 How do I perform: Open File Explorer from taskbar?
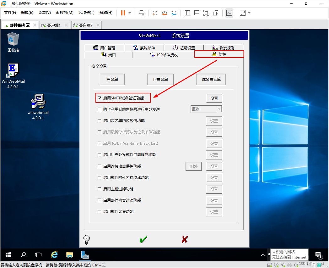coord(69,255)
